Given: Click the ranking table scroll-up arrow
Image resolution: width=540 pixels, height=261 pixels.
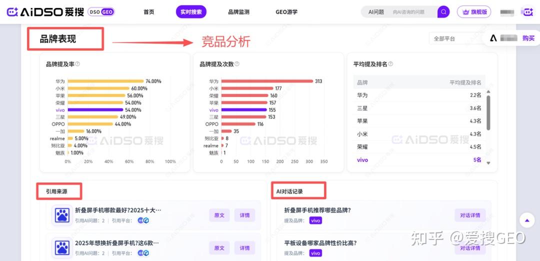Looking at the screenshot, I should pos(488,91).
